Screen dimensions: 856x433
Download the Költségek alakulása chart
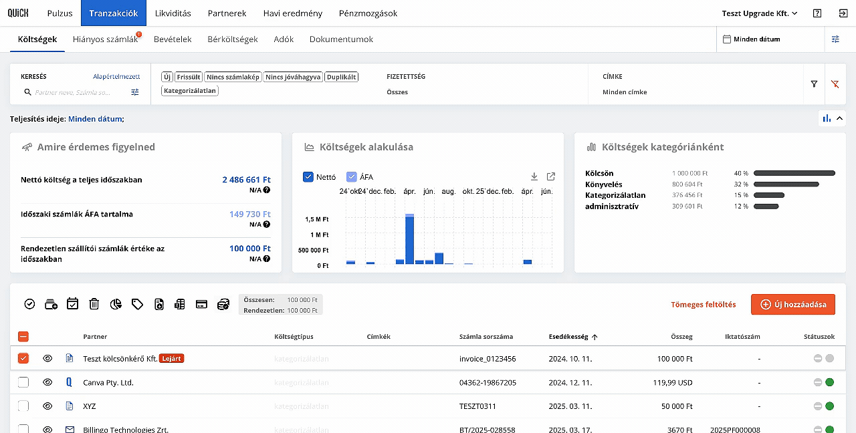coord(534,176)
